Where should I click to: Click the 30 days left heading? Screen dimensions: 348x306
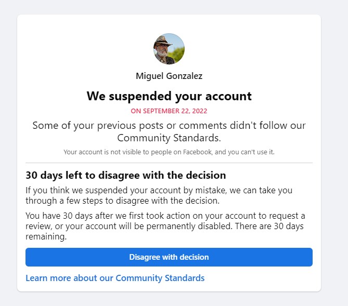tap(125, 175)
